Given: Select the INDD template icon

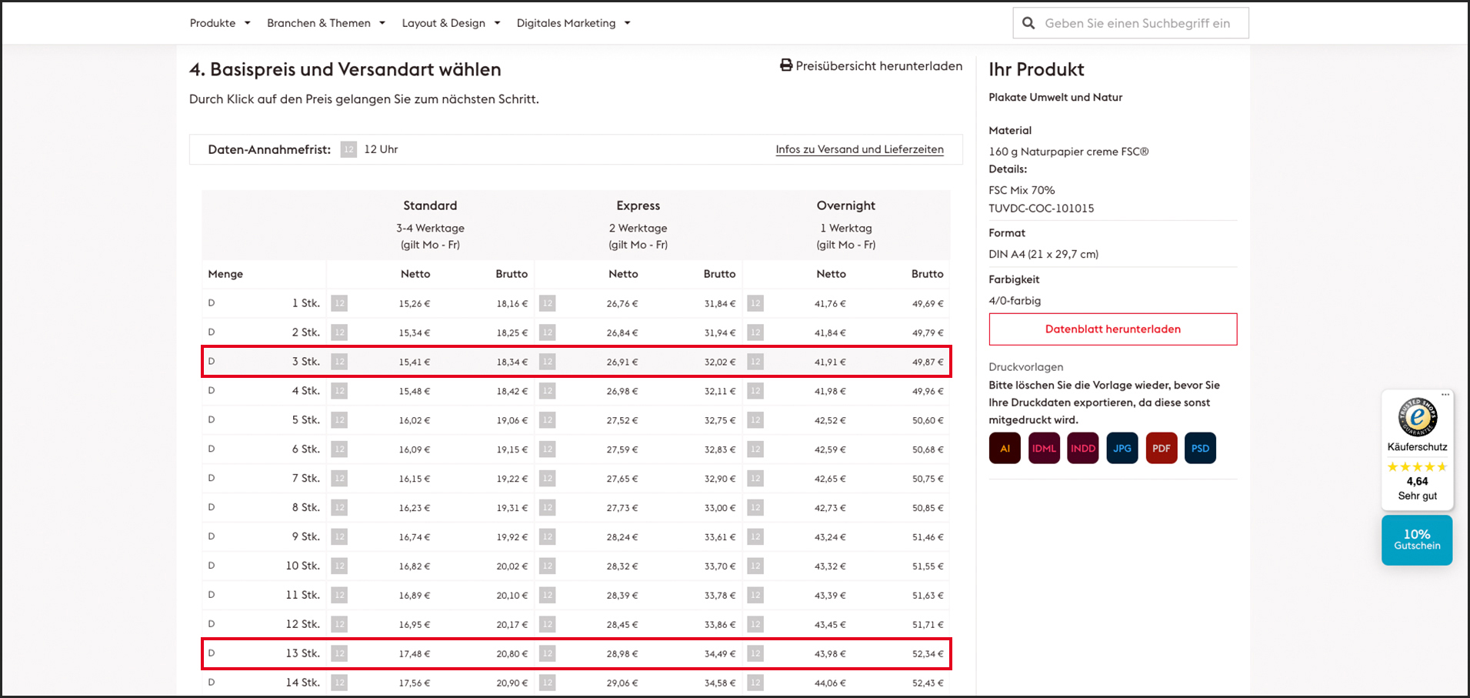Looking at the screenshot, I should pos(1082,449).
